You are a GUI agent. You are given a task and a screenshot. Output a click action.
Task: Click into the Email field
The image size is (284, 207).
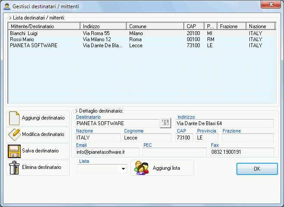[107, 152]
